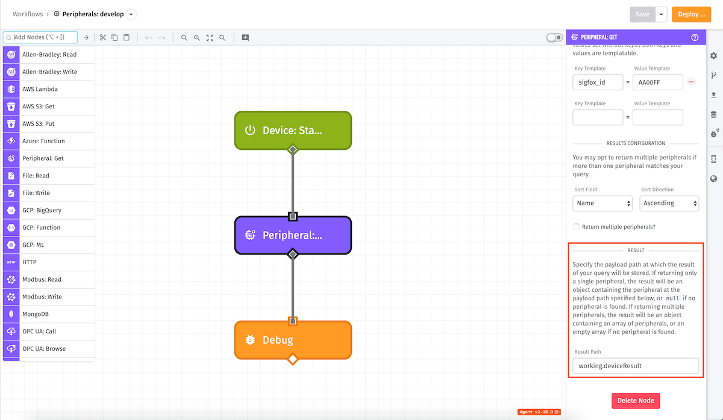The image size is (723, 420).
Task: Open the settings gear in right sidebar
Action: [713, 55]
